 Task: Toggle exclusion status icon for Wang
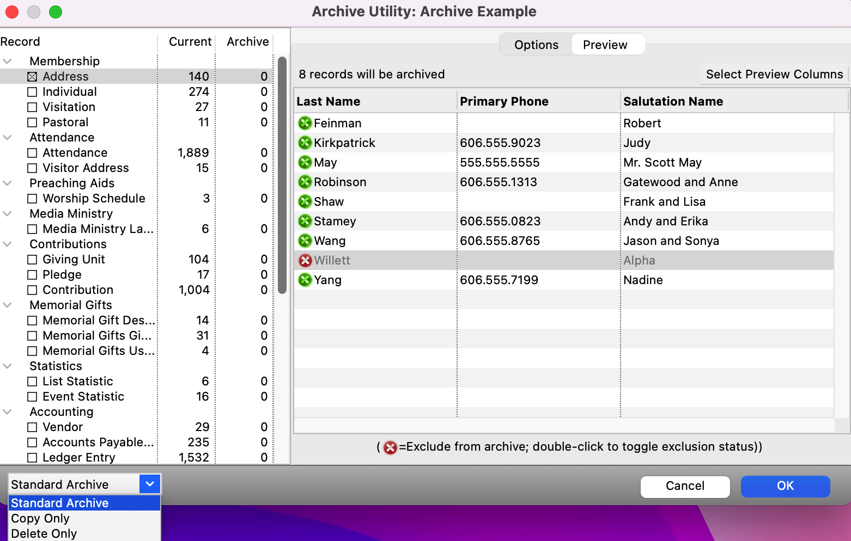tap(305, 241)
